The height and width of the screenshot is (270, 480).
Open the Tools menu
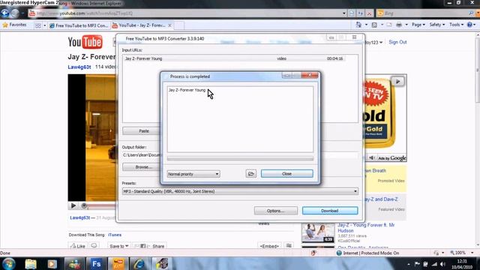pyautogui.click(x=456, y=25)
